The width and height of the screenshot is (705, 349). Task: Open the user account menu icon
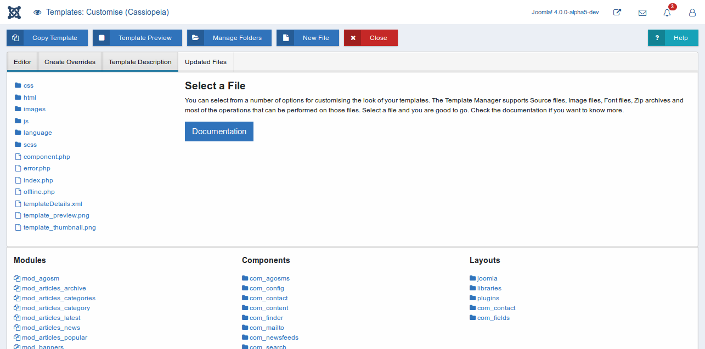tap(692, 13)
